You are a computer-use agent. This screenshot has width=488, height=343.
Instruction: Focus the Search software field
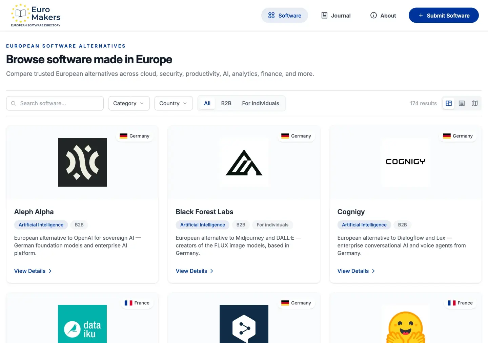tap(55, 103)
